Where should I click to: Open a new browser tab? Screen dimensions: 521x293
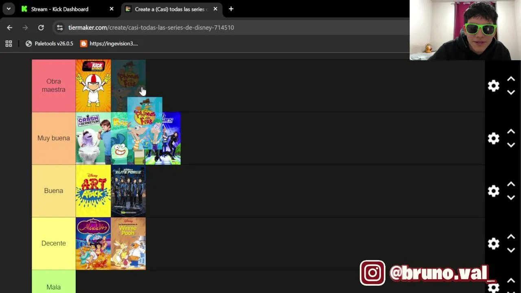coord(231,9)
